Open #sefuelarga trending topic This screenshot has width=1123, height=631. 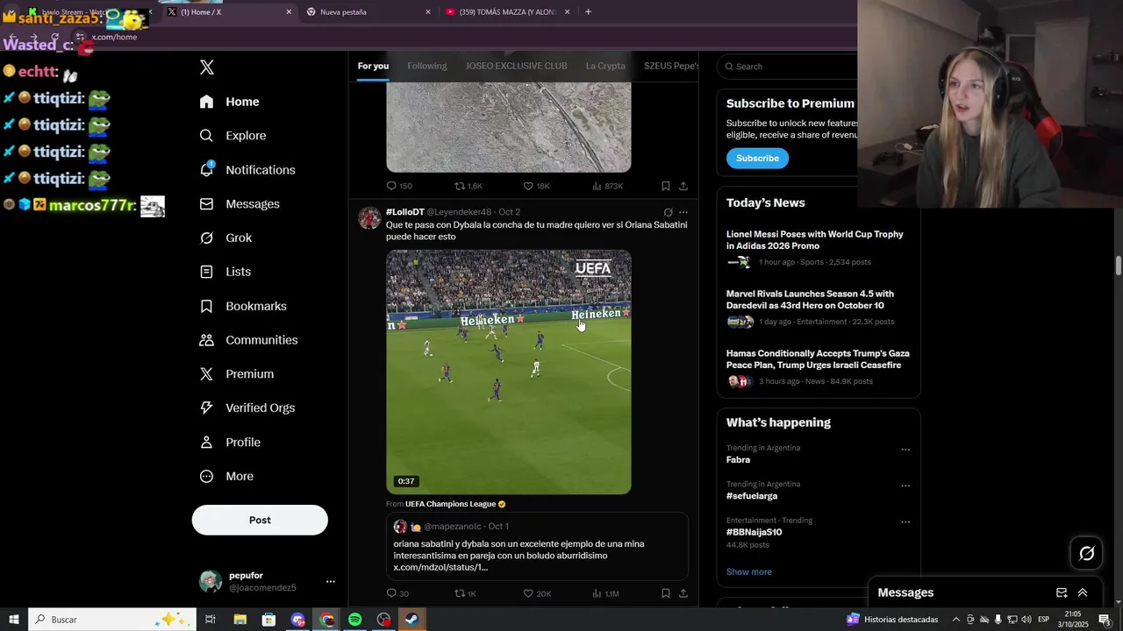(x=752, y=496)
